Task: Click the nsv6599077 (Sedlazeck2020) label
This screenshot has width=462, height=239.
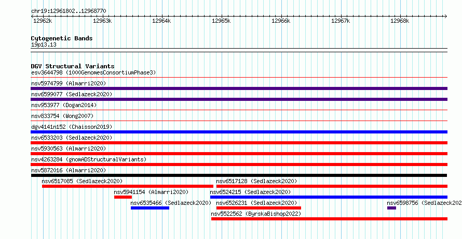Action: click(72, 94)
